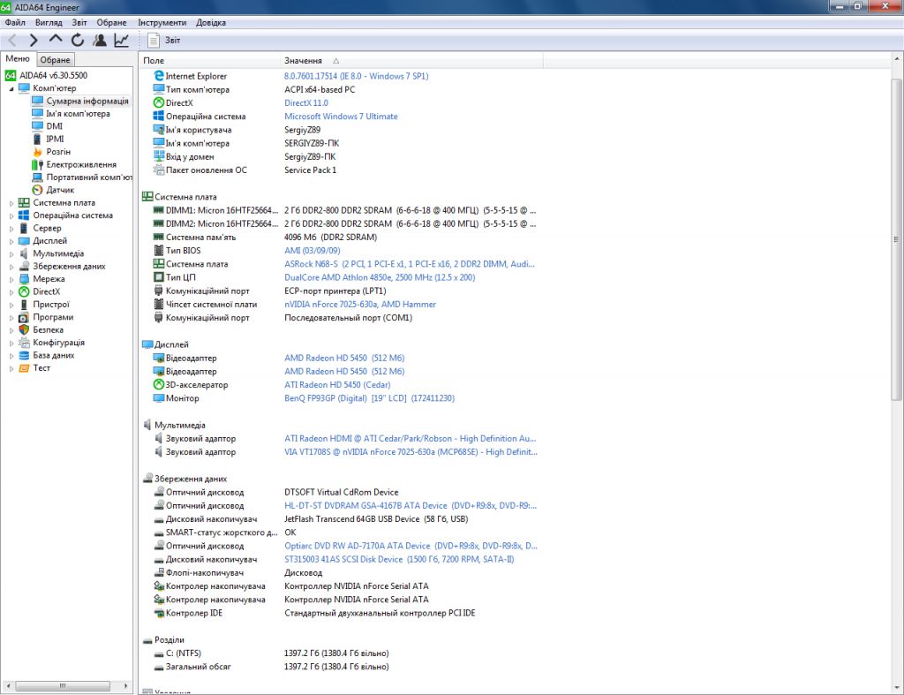Click the database icon for База даних
Image resolution: width=904 pixels, height=695 pixels.
pyautogui.click(x=24, y=355)
